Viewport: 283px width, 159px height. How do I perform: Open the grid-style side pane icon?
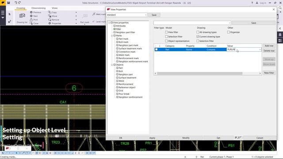click(x=280, y=41)
